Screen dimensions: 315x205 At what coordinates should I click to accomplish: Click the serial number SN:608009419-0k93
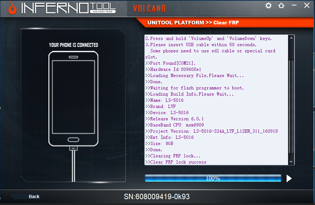pos(157,197)
